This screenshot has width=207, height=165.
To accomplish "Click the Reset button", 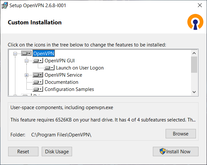I will pos(23,151).
